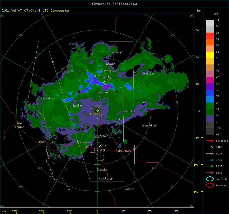The width and height of the screenshot is (229, 214).
Task: Click the Lake Louise label
Action: pos(20,125)
